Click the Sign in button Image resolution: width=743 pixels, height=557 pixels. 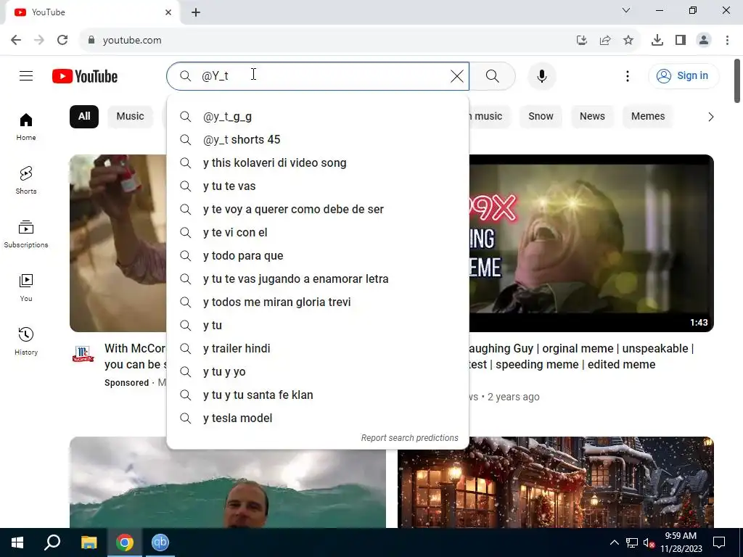click(x=684, y=75)
